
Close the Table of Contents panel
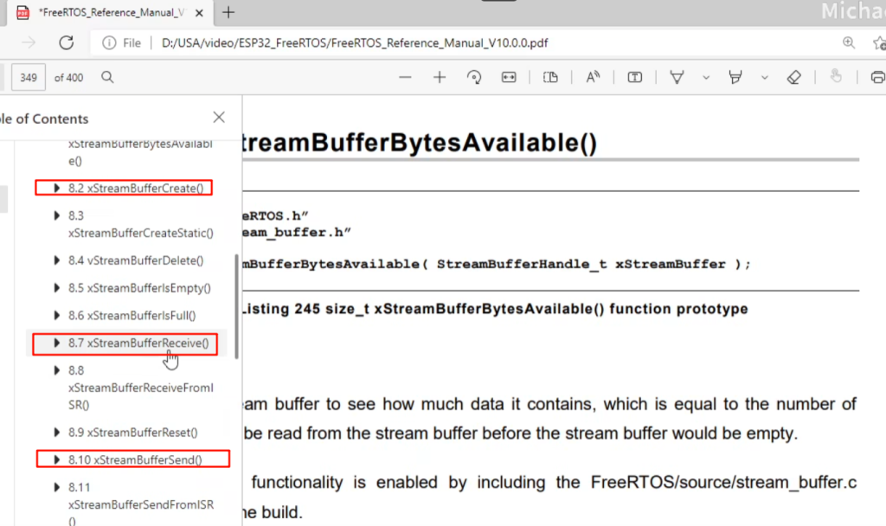point(219,118)
